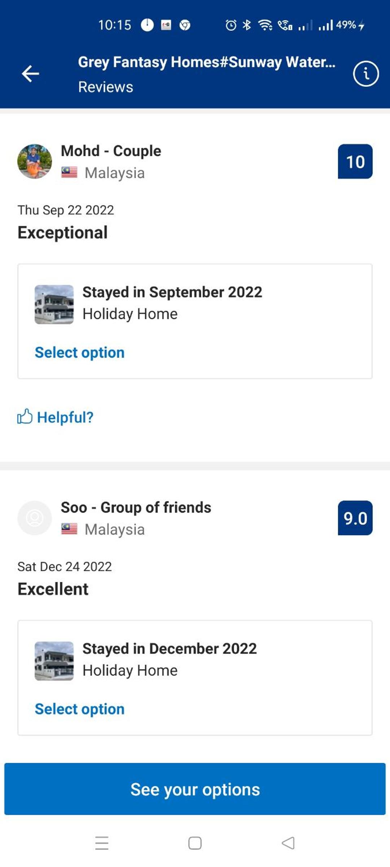Tap the 9.0 score badge
Screen dimensions: 390x867
[x=355, y=518]
